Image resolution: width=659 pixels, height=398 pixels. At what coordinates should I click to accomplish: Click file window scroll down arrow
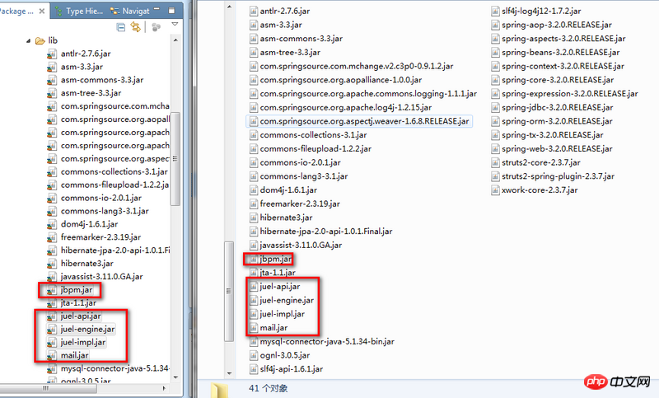point(229,373)
